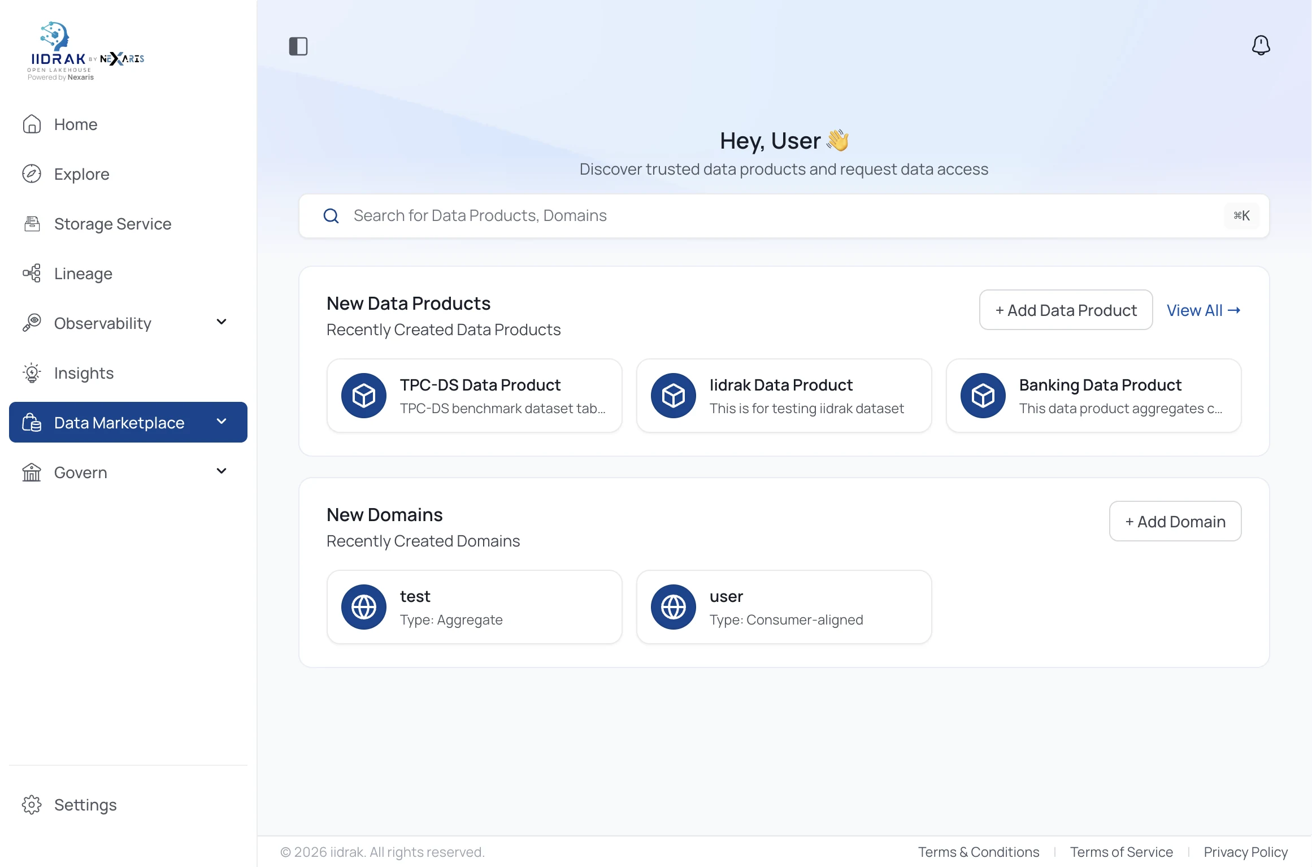Image resolution: width=1312 pixels, height=867 pixels.
Task: Expand the Observability chevron
Action: (221, 322)
